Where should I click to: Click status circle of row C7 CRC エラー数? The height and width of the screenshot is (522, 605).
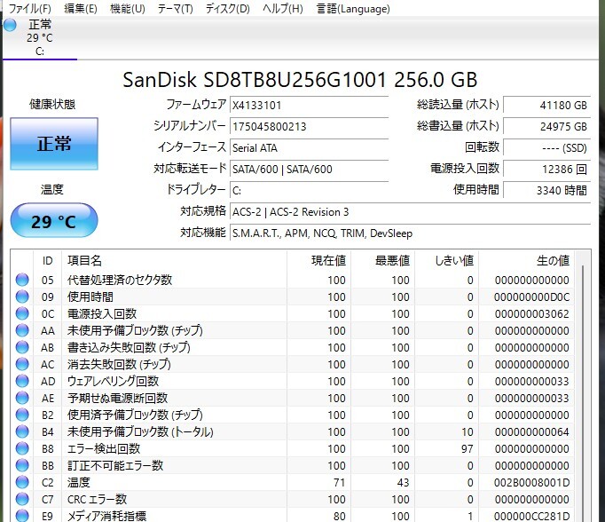(x=22, y=499)
